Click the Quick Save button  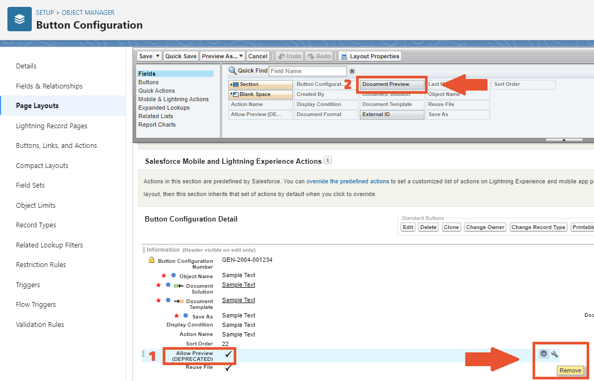tap(181, 56)
